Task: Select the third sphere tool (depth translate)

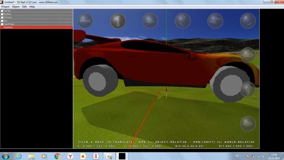Action: 150,21
